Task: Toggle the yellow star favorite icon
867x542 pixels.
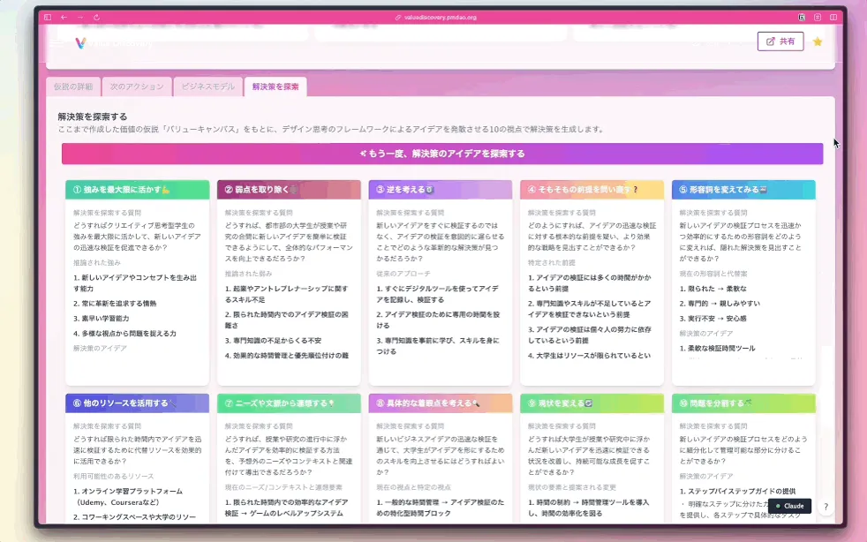Action: pyautogui.click(x=818, y=41)
